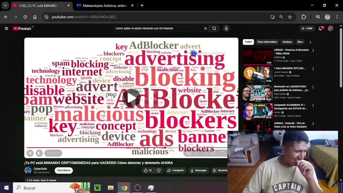Mute the video volume icon

39,153
